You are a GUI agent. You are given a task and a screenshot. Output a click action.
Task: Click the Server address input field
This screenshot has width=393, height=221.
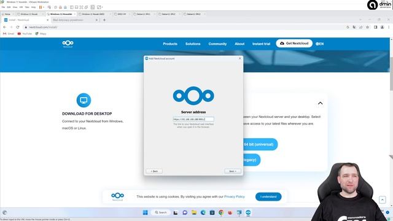coord(193,119)
